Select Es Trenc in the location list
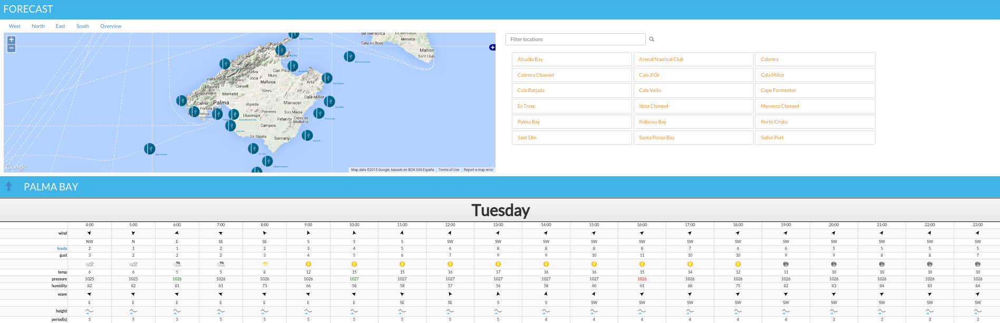1000x323 pixels. click(x=572, y=106)
